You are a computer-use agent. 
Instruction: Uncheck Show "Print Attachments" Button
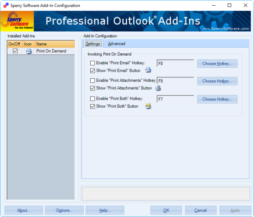[x=92, y=88]
